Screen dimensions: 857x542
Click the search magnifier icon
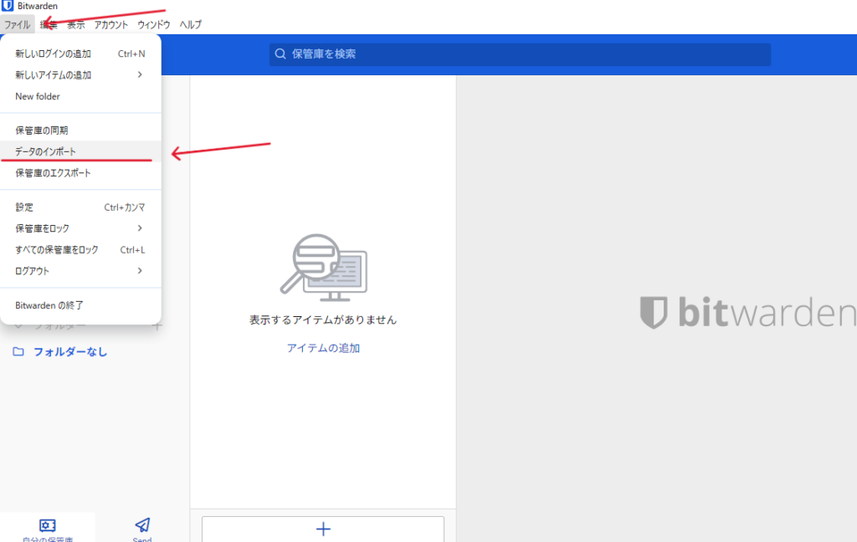click(x=280, y=54)
